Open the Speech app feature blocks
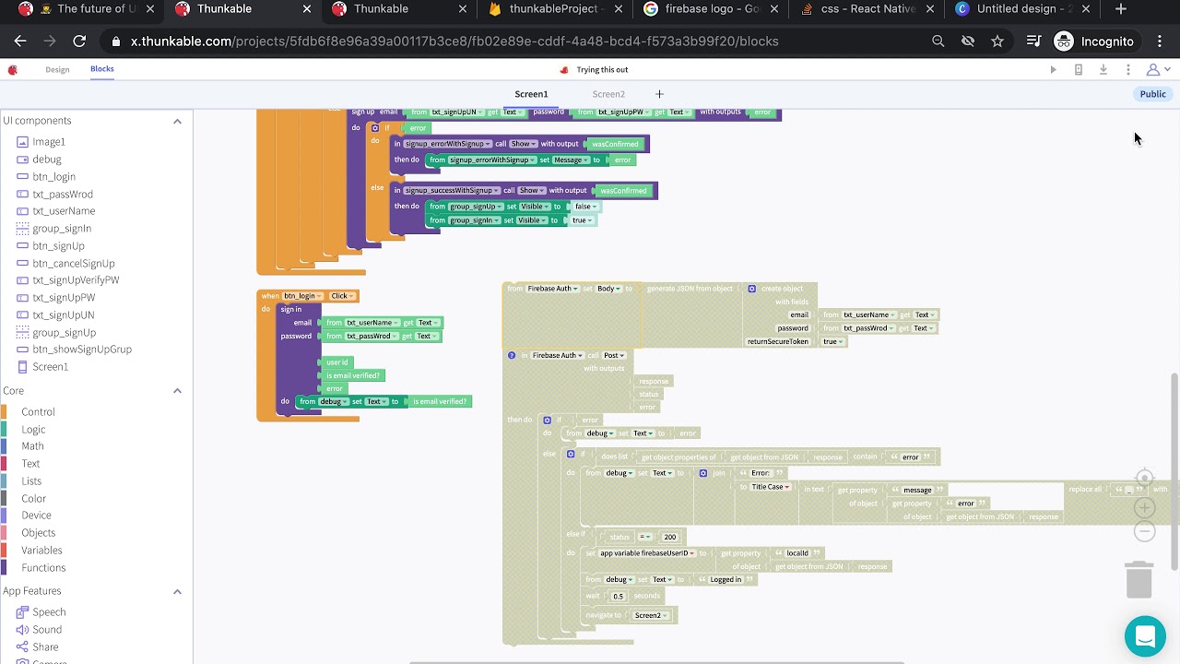The image size is (1180, 664). [x=49, y=612]
